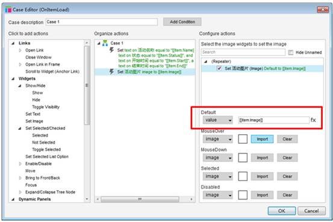The height and width of the screenshot is (222, 333).
Task: Click Import for MouseDown image
Action: click(262, 158)
